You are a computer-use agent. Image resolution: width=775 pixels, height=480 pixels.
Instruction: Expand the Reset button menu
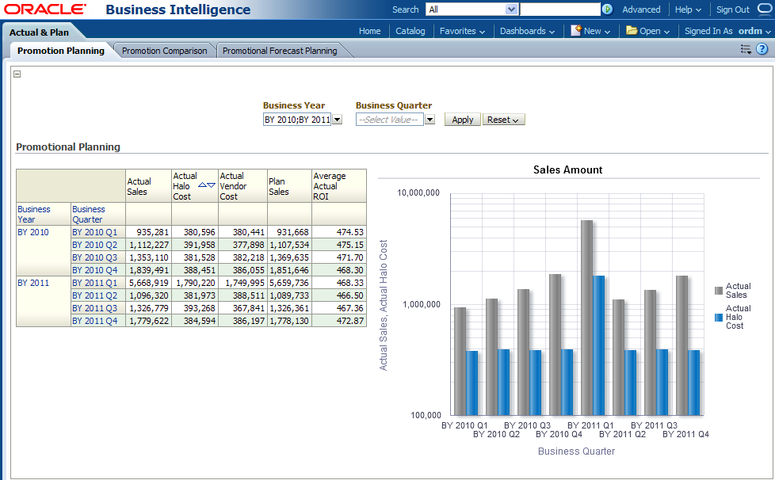coord(504,120)
